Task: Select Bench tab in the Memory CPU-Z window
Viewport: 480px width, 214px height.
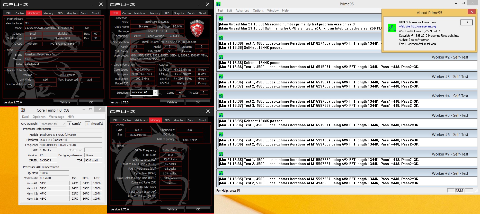Action: [x=191, y=120]
